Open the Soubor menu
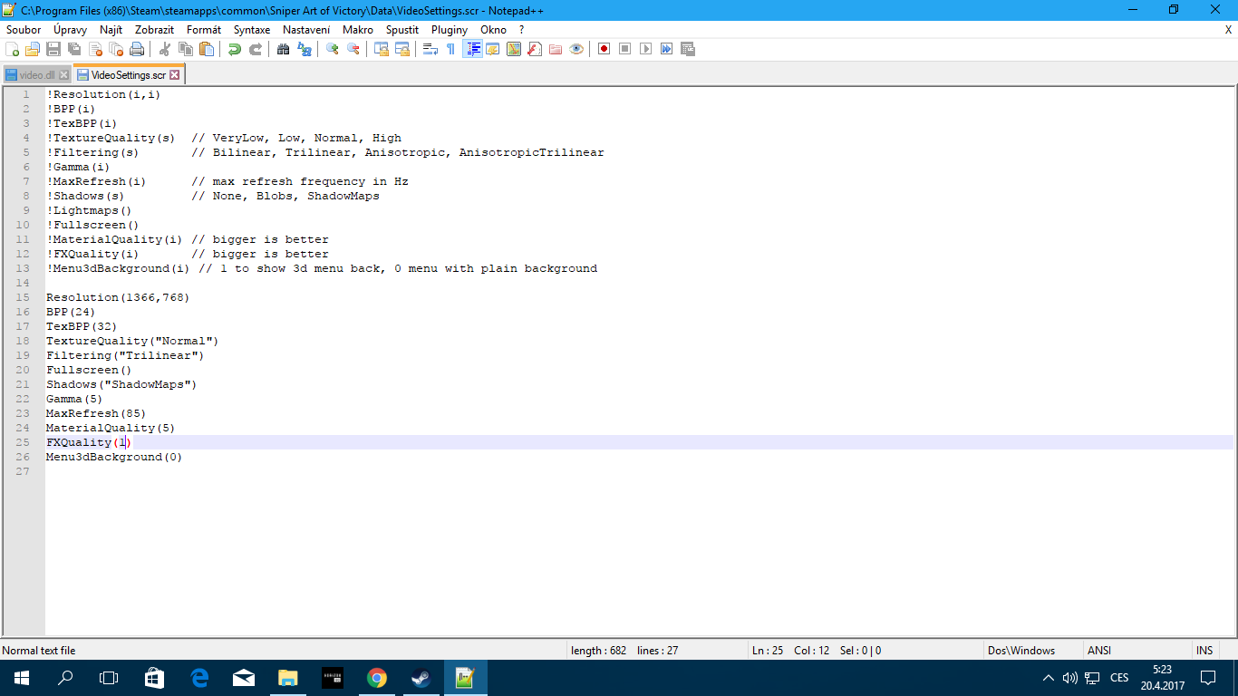This screenshot has height=696, width=1238. coord(24,30)
